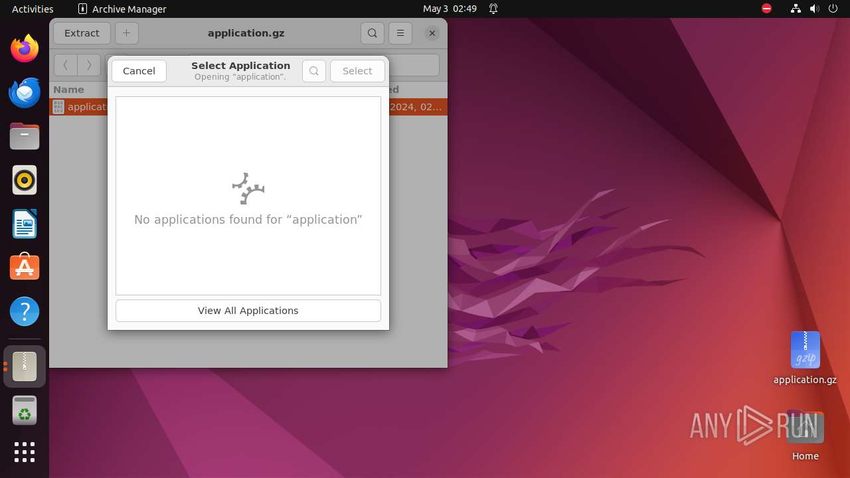Open search in Archive Manager header
This screenshot has height=478, width=850.
pyautogui.click(x=373, y=33)
